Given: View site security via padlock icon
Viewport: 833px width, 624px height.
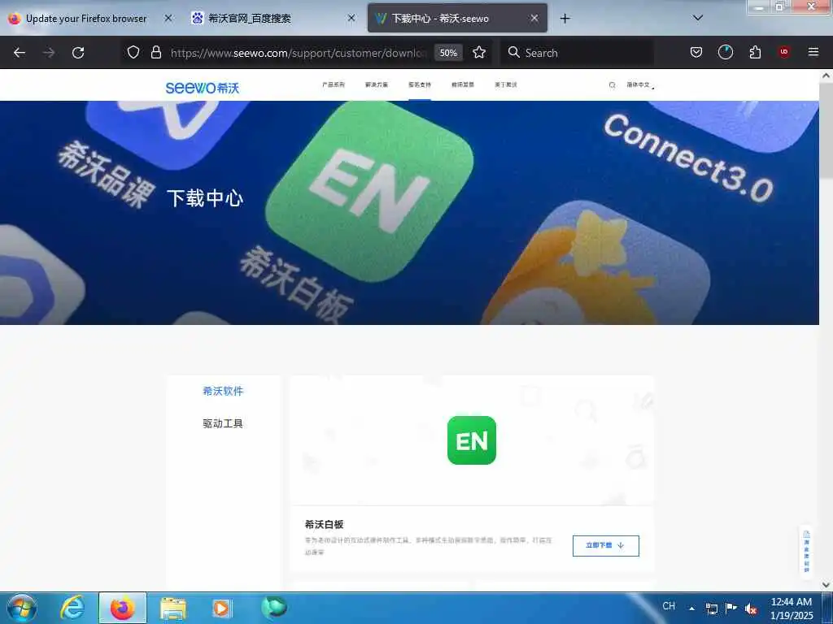Looking at the screenshot, I should tap(155, 52).
